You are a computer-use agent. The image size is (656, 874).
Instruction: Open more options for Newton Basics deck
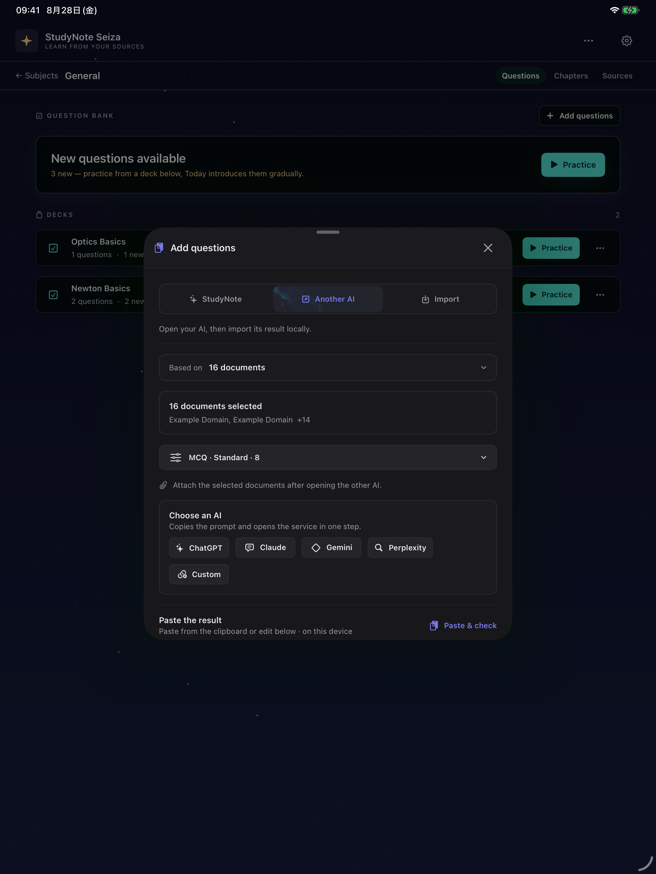point(600,295)
